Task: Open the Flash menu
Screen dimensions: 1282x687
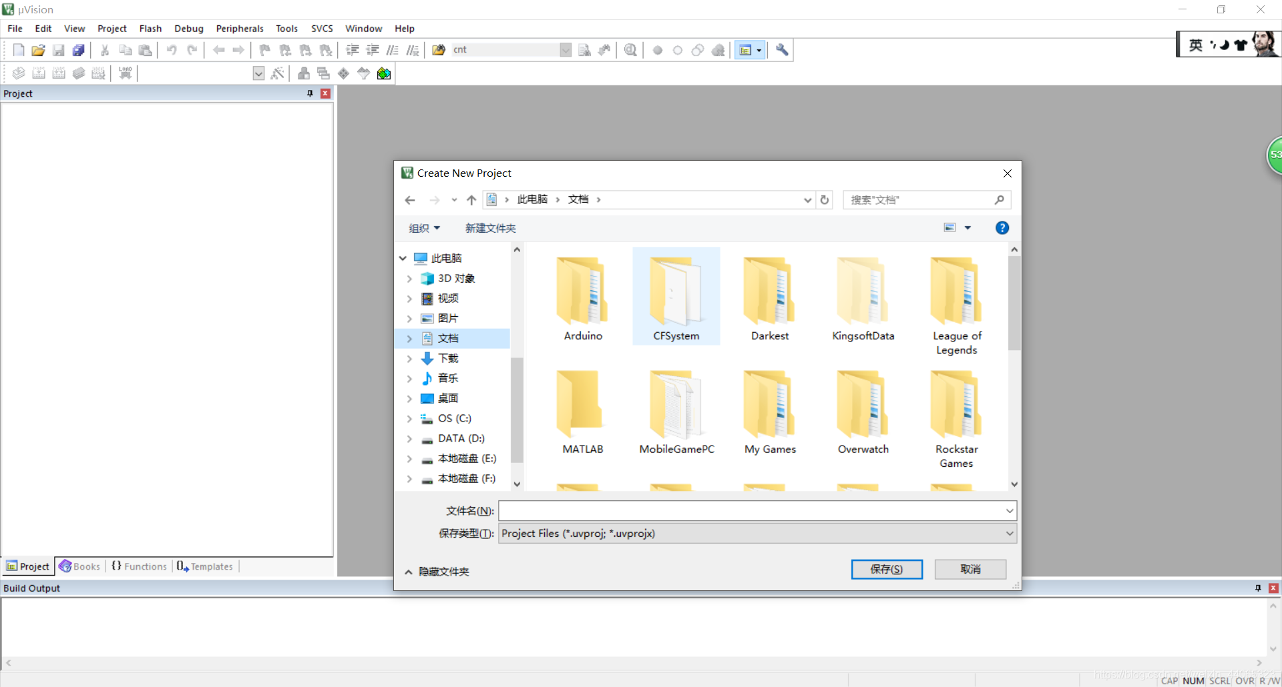Action: (150, 29)
